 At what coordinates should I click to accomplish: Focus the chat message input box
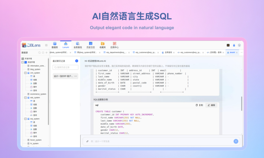tap(161, 141)
